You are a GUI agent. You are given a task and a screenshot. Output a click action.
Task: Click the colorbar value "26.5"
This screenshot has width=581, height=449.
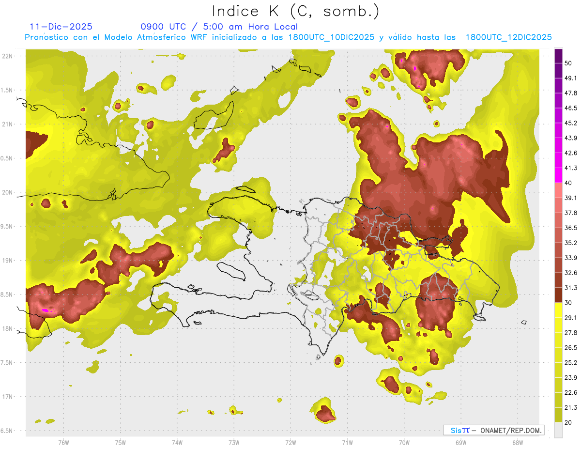(x=571, y=348)
